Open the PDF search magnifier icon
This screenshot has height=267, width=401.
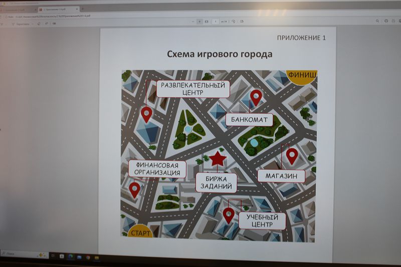click(377, 21)
